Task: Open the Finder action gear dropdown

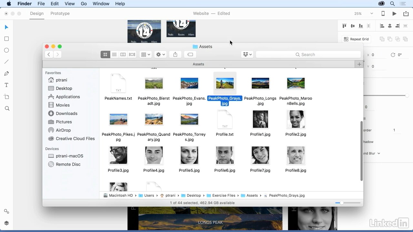Action: point(160,54)
